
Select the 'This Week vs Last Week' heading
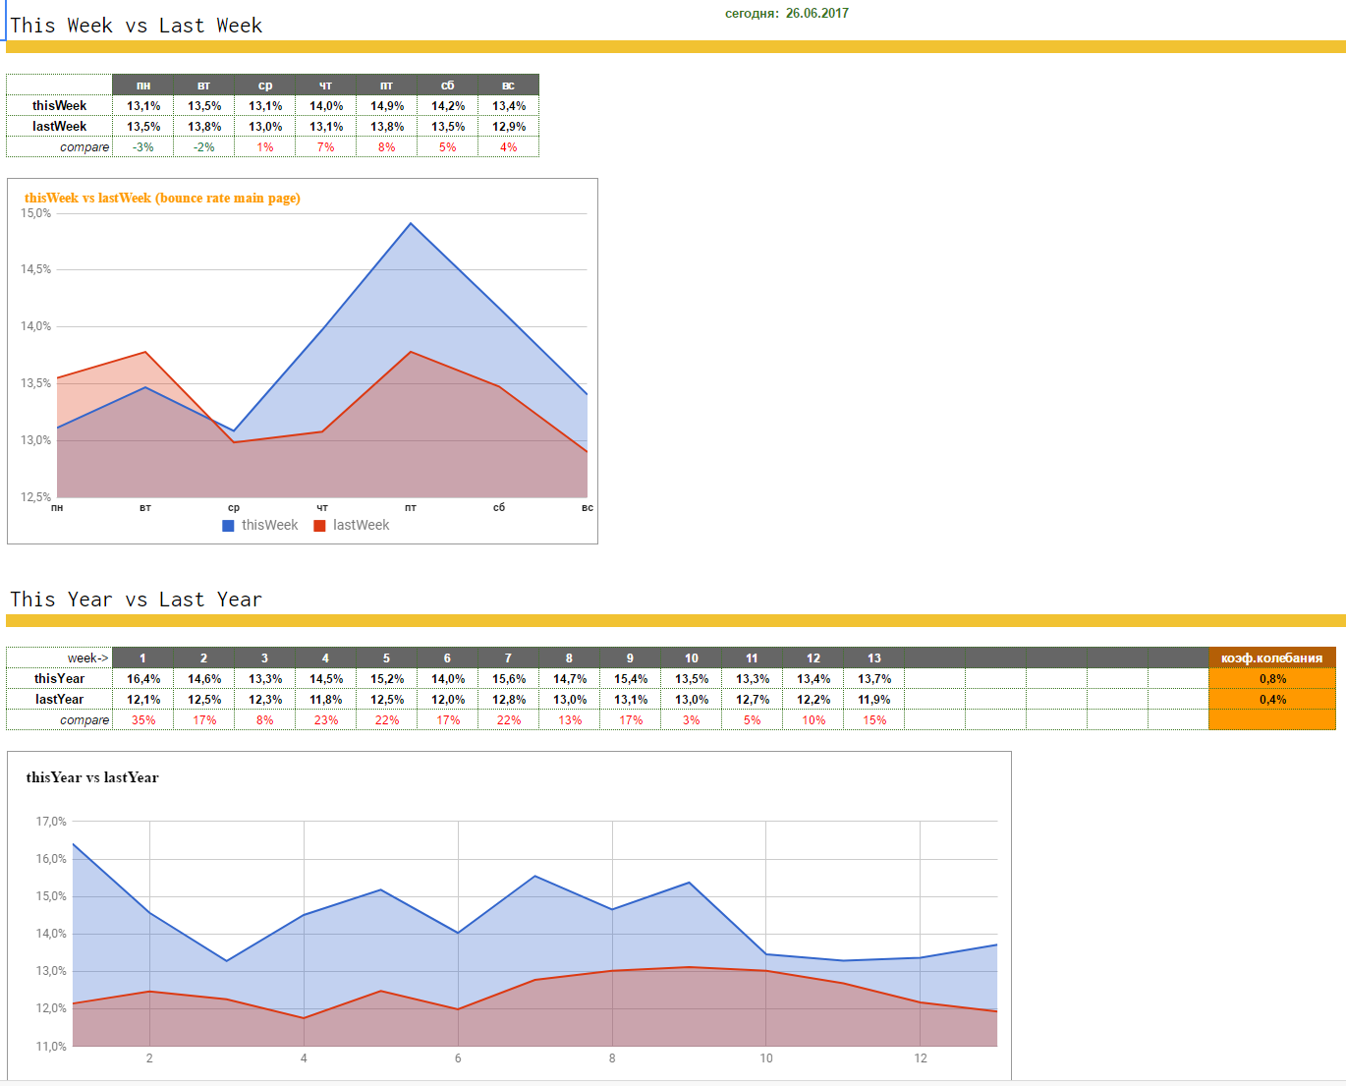point(137,26)
